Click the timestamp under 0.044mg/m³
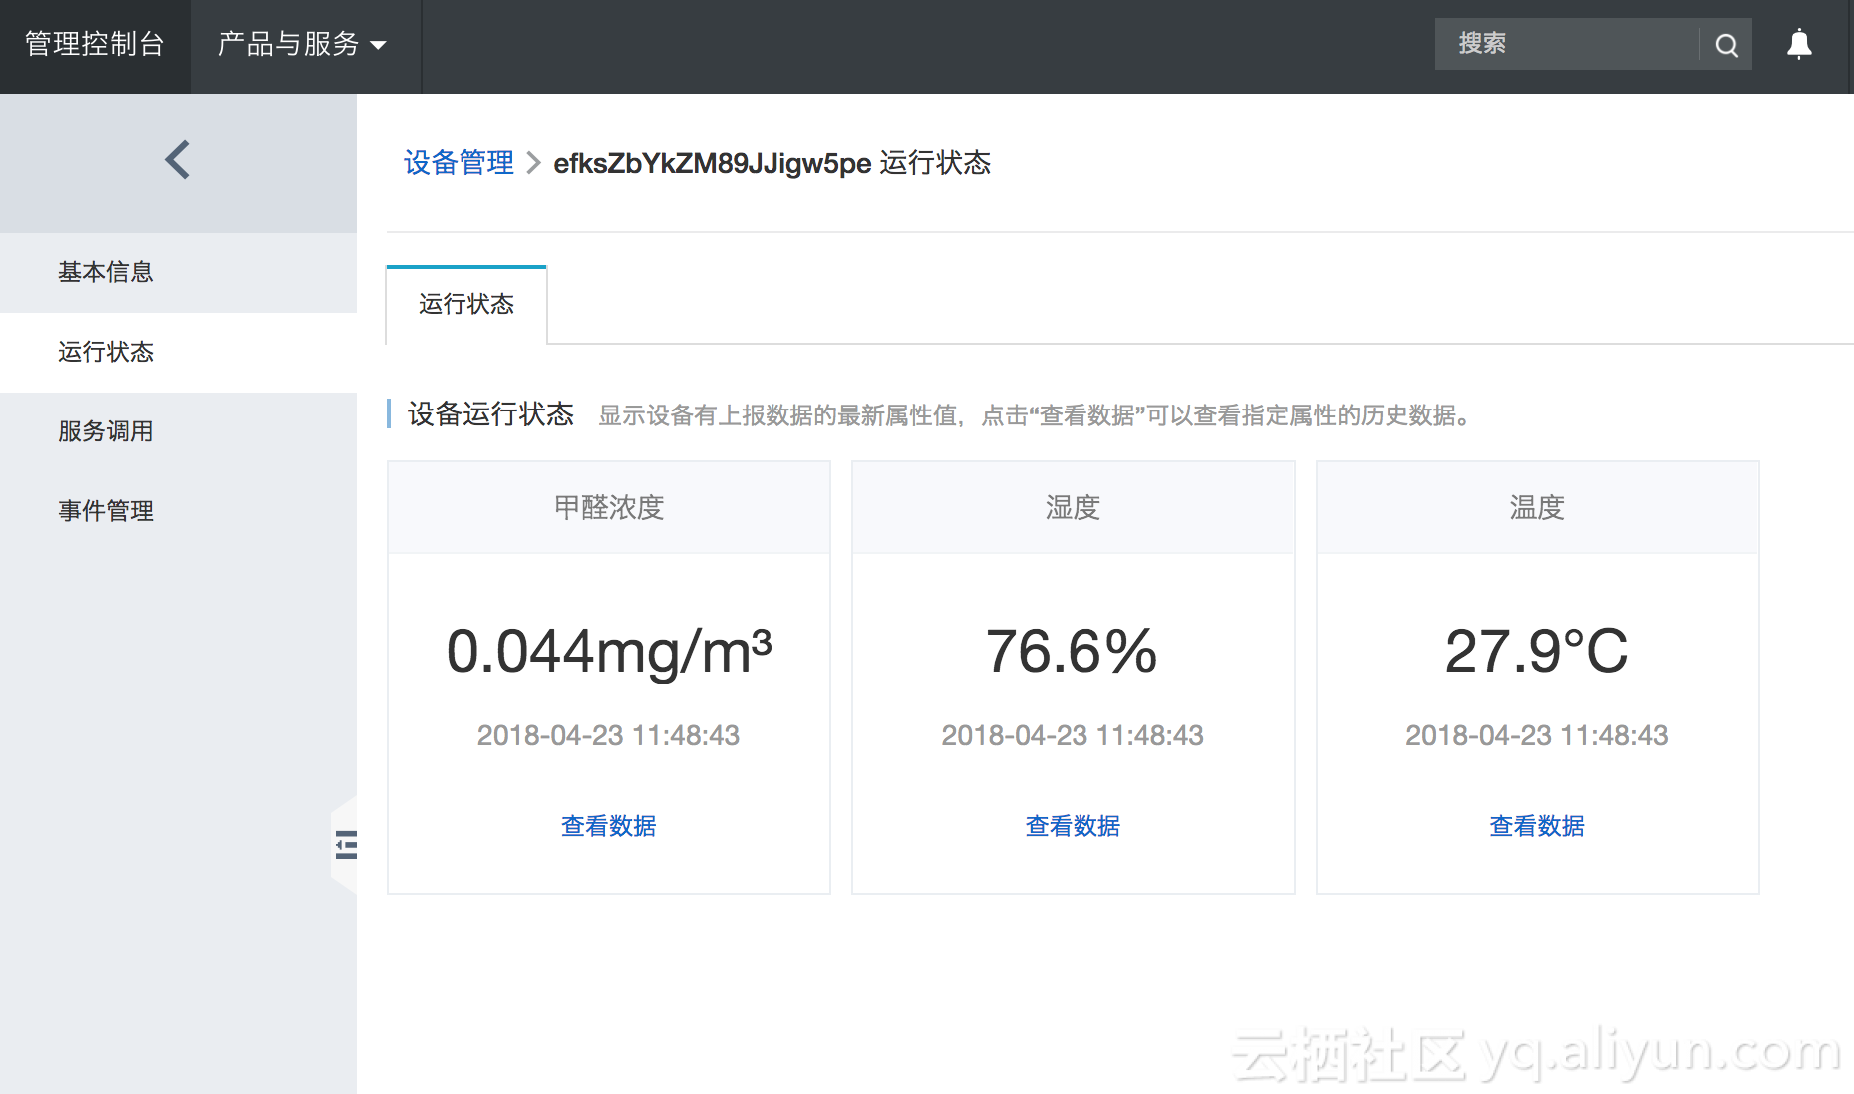Viewport: 1854px width, 1094px height. [x=609, y=735]
